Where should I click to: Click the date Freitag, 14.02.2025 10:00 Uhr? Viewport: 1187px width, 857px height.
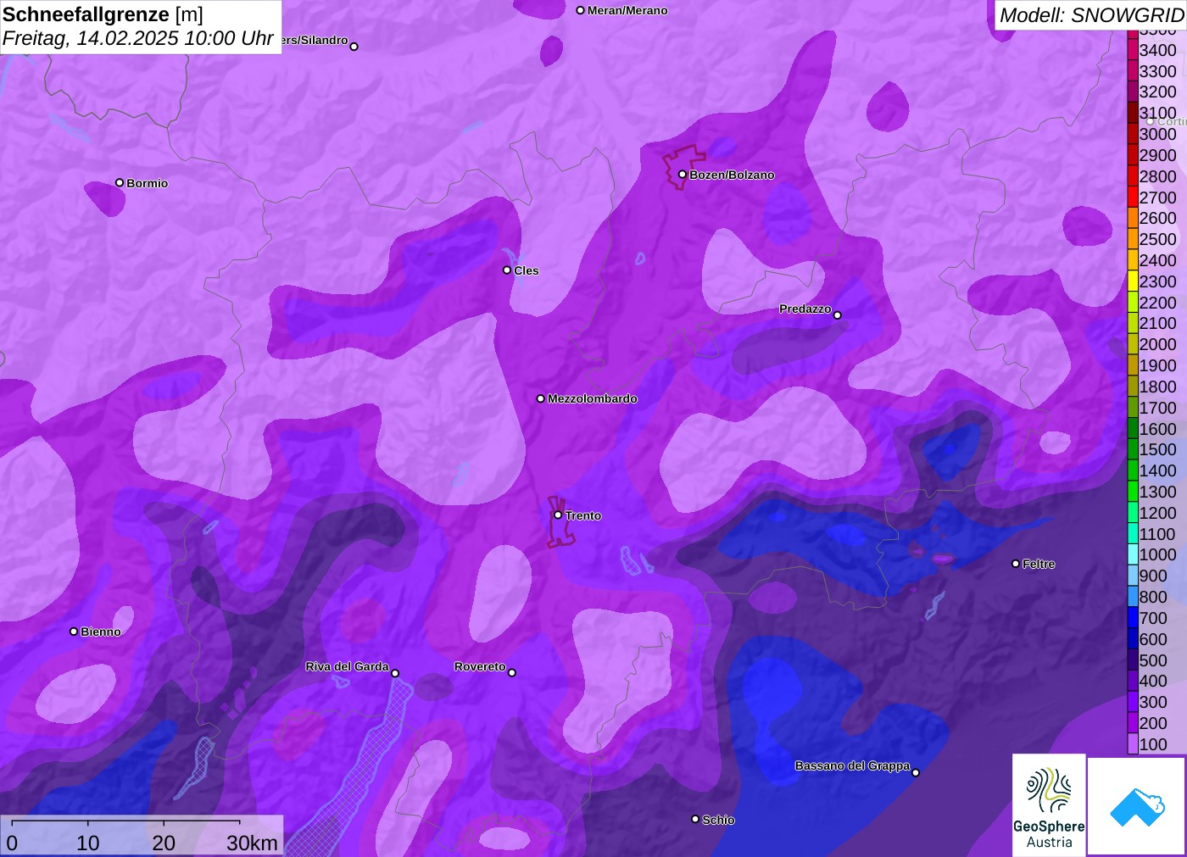pyautogui.click(x=138, y=38)
